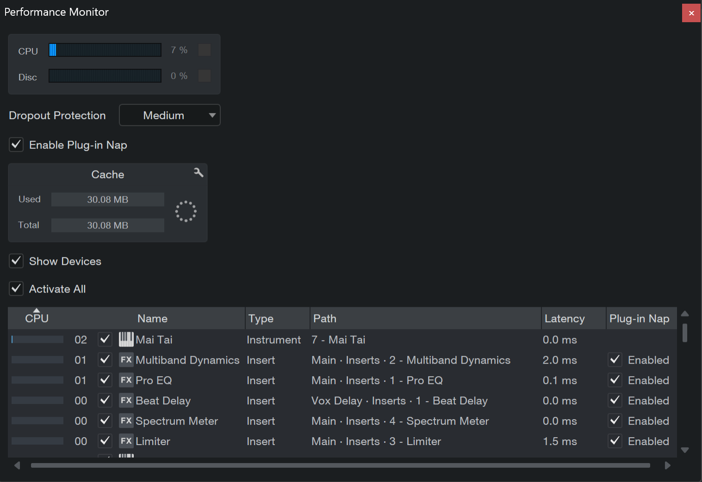Click the cache Used 30.08 MB field
This screenshot has height=482, width=702.
[x=108, y=199]
